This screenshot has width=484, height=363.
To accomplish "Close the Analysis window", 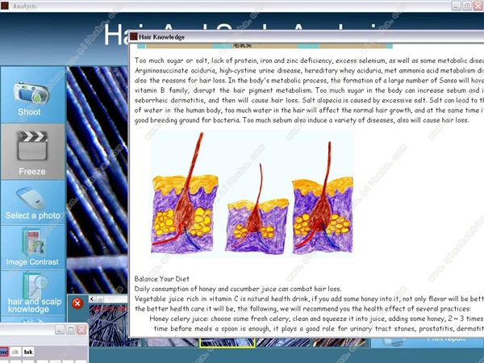I will coord(478,6).
